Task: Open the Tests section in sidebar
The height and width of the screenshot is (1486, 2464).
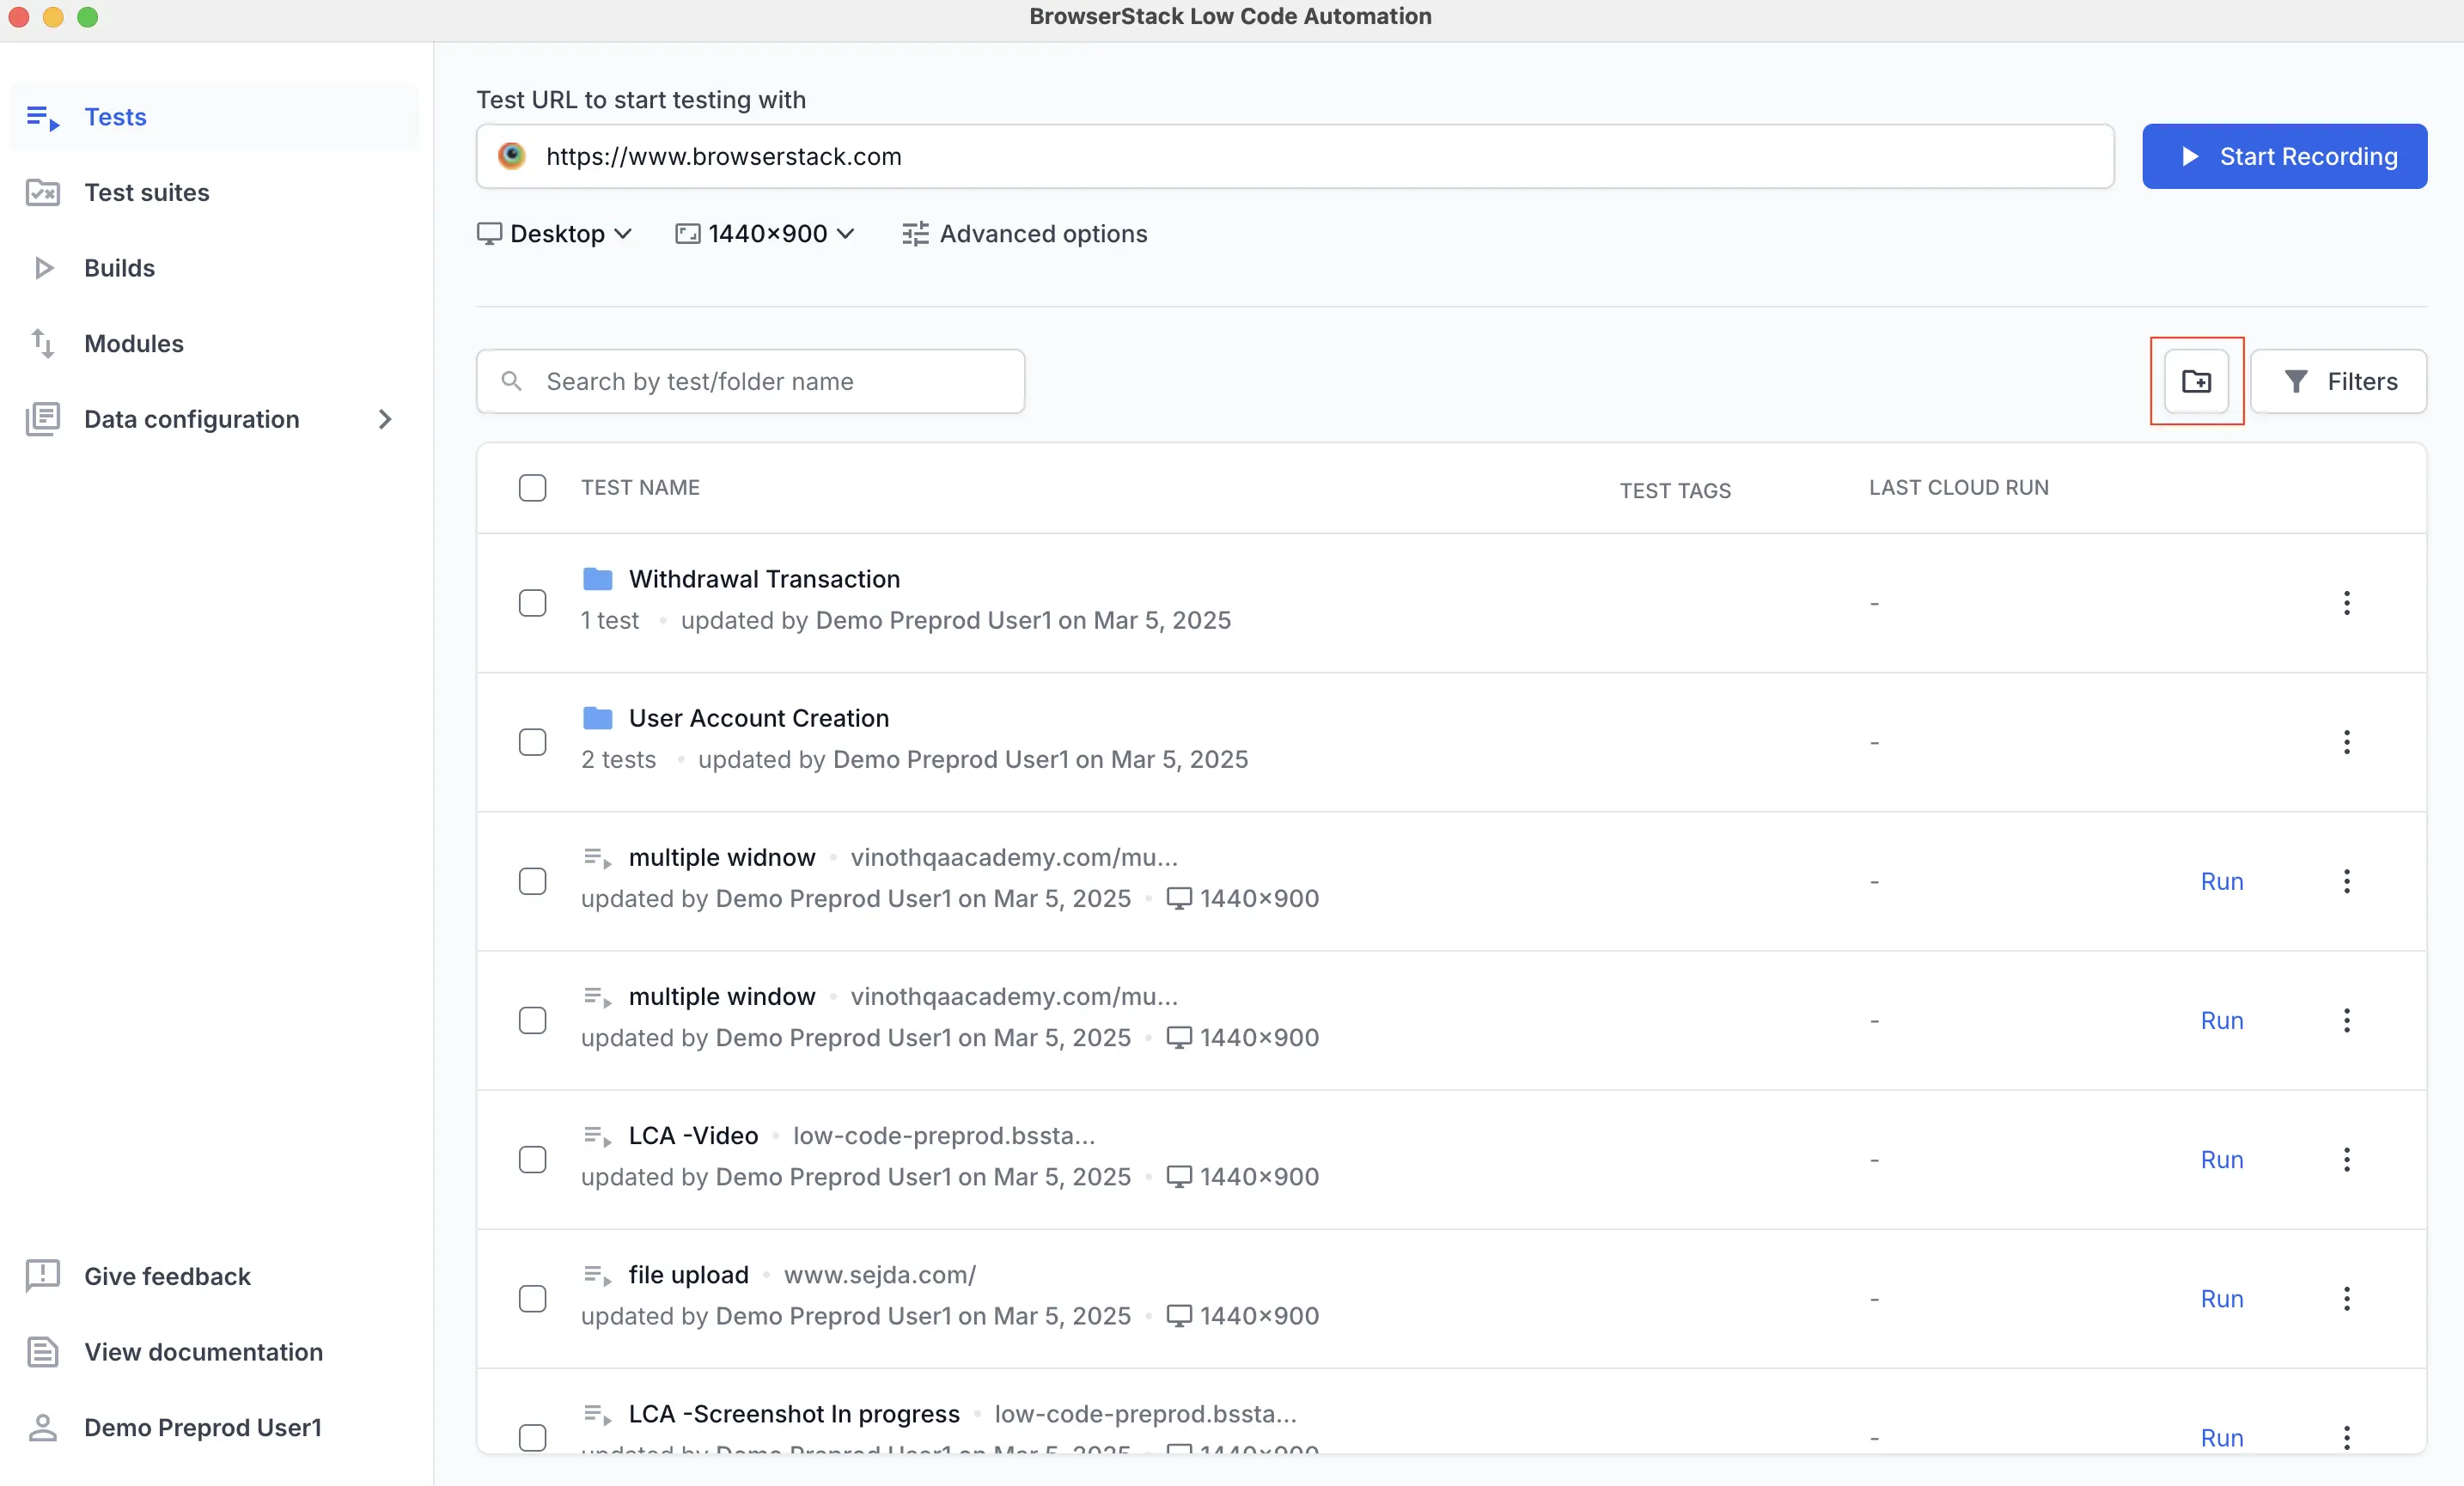Action: pos(214,117)
